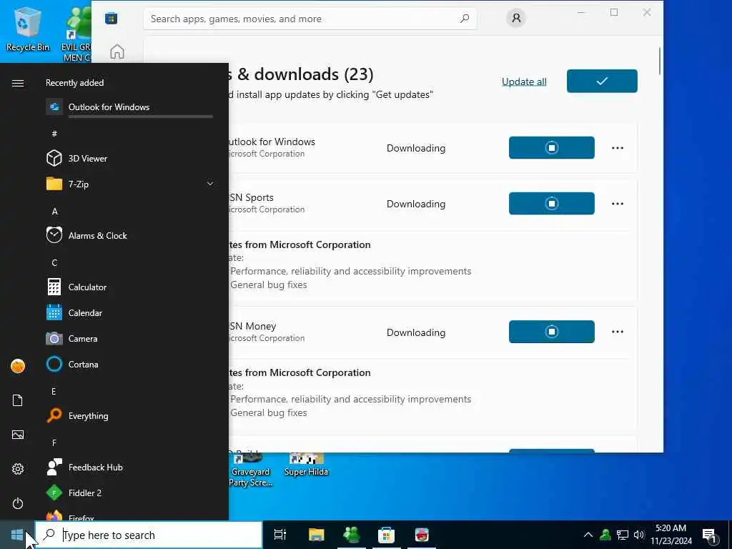Launch the Everything search app
This screenshot has height=549, width=732.
129,415
